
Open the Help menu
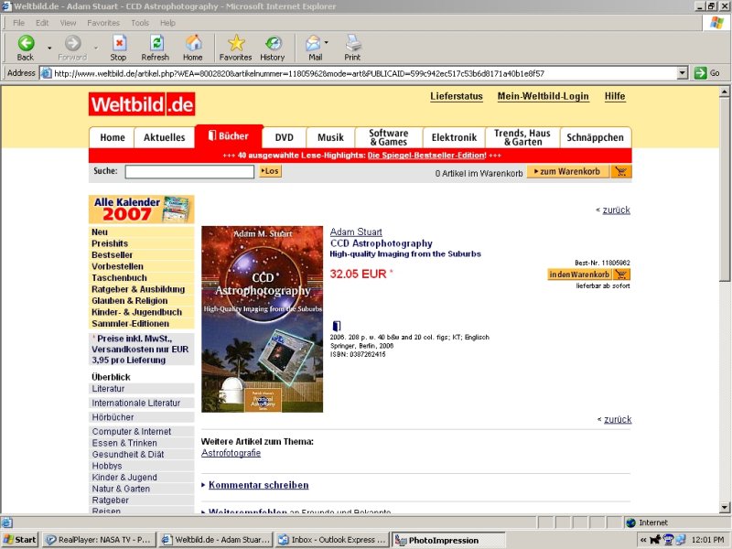(x=167, y=23)
